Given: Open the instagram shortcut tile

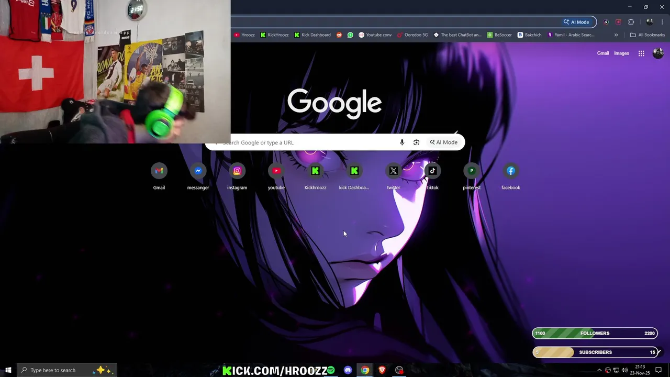Looking at the screenshot, I should coord(237,176).
